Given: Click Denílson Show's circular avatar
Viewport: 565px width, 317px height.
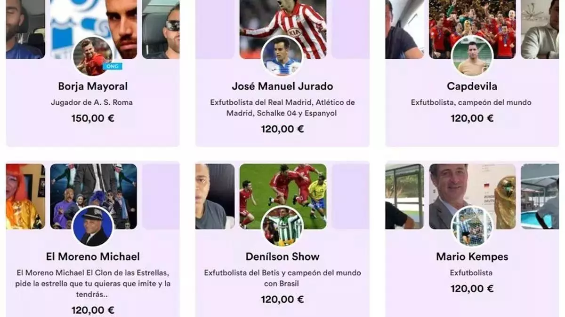Looking at the screenshot, I should coord(282,226).
